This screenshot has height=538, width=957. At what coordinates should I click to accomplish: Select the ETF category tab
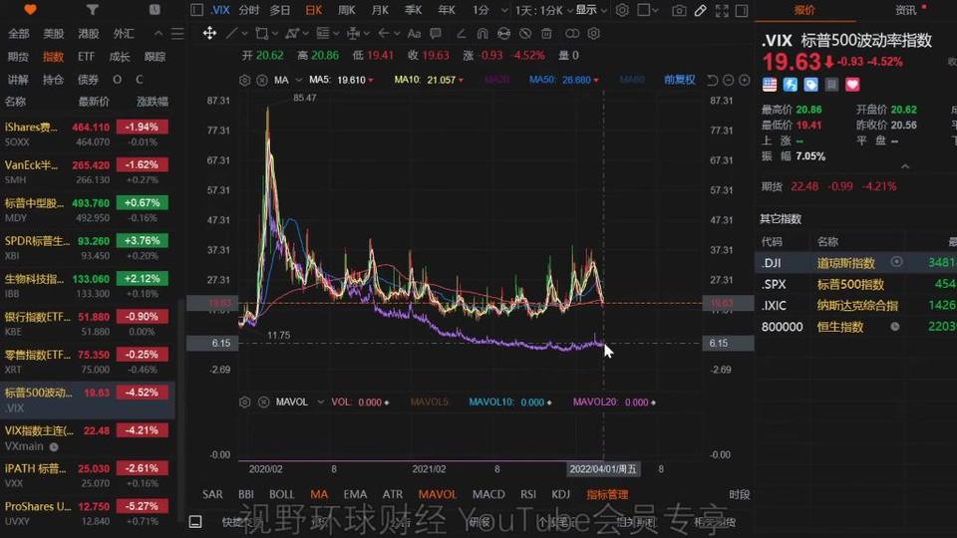(x=86, y=57)
